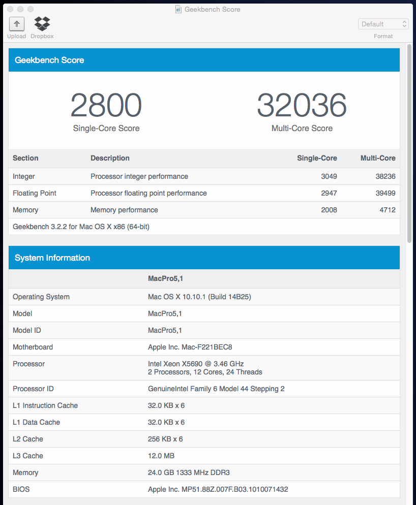Select the Geekbench Score section header

click(x=204, y=60)
